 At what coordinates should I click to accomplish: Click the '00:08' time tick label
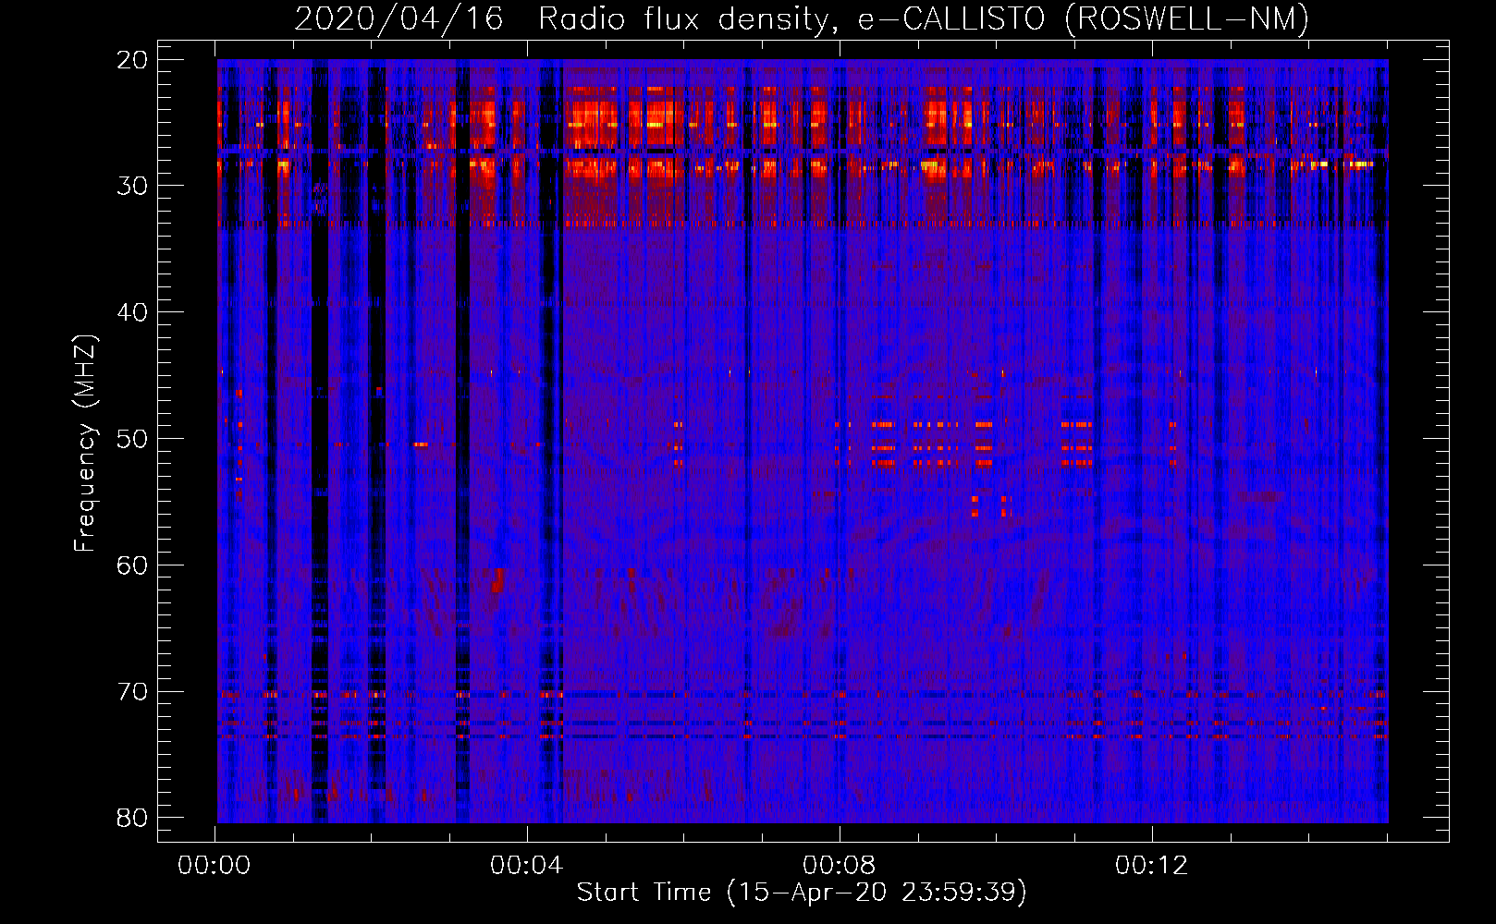click(x=839, y=866)
